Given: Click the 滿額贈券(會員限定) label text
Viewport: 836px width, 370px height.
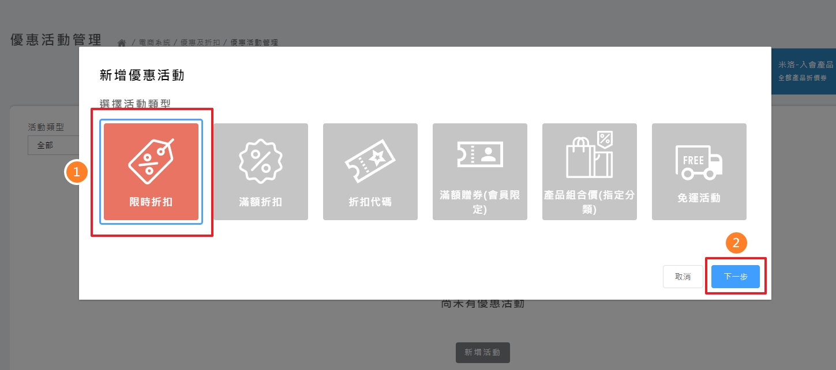Looking at the screenshot, I should (x=479, y=202).
